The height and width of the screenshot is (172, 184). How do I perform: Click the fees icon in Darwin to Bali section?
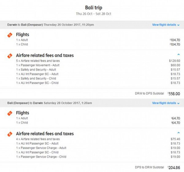(10, 56)
